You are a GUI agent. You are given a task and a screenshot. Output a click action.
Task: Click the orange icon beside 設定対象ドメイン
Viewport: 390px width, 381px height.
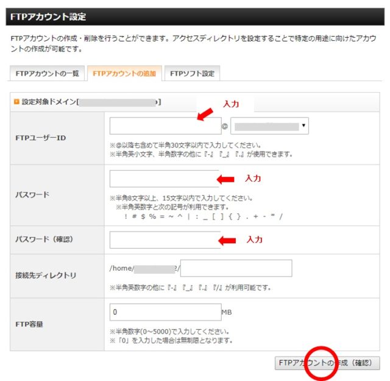pyautogui.click(x=16, y=102)
